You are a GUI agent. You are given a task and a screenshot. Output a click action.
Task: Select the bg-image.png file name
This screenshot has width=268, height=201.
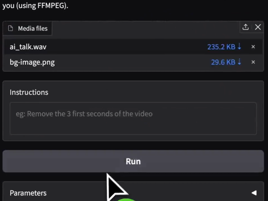click(32, 62)
